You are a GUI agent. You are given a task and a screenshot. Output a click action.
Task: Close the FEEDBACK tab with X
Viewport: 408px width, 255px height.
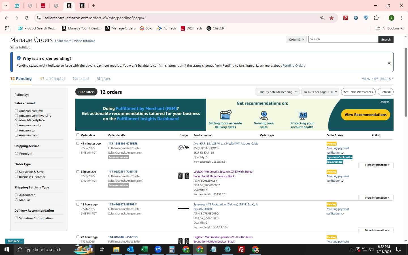pyautogui.click(x=21, y=241)
